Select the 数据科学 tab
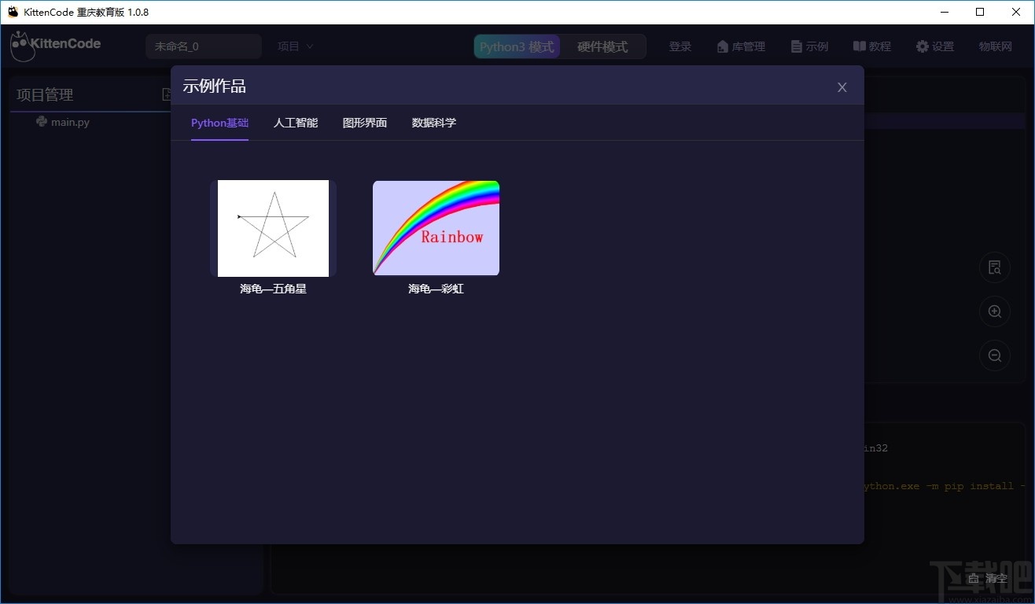Image resolution: width=1035 pixels, height=604 pixels. 433,123
